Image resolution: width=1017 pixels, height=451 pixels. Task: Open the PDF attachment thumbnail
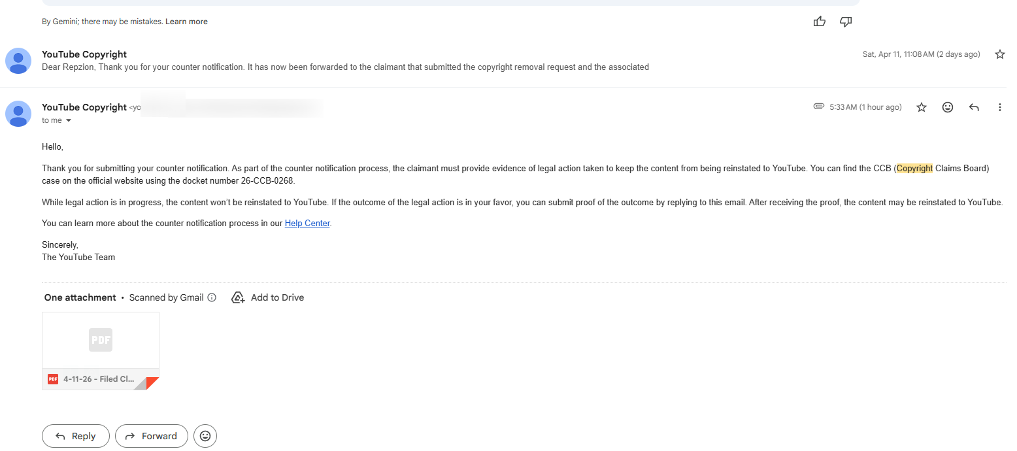[x=101, y=340]
